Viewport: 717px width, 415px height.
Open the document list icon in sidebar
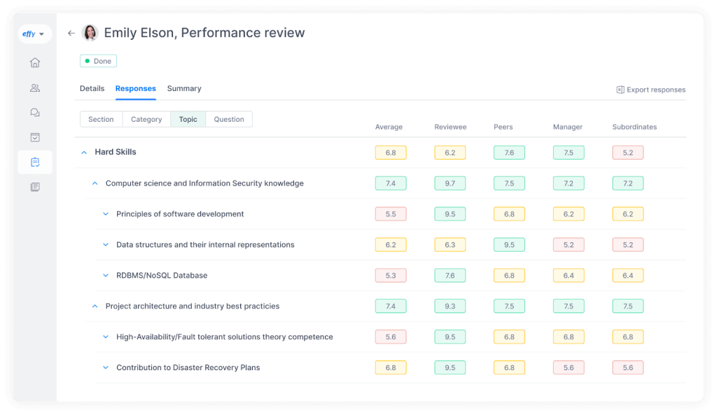[35, 187]
